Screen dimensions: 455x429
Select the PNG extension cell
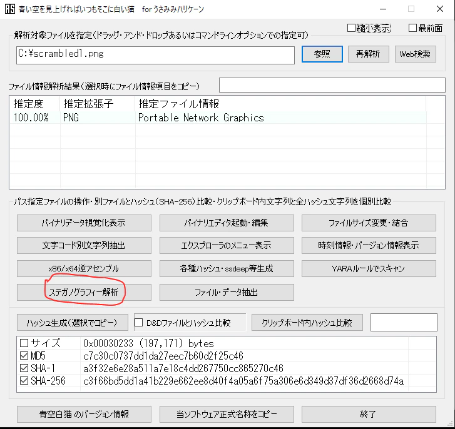(71, 118)
